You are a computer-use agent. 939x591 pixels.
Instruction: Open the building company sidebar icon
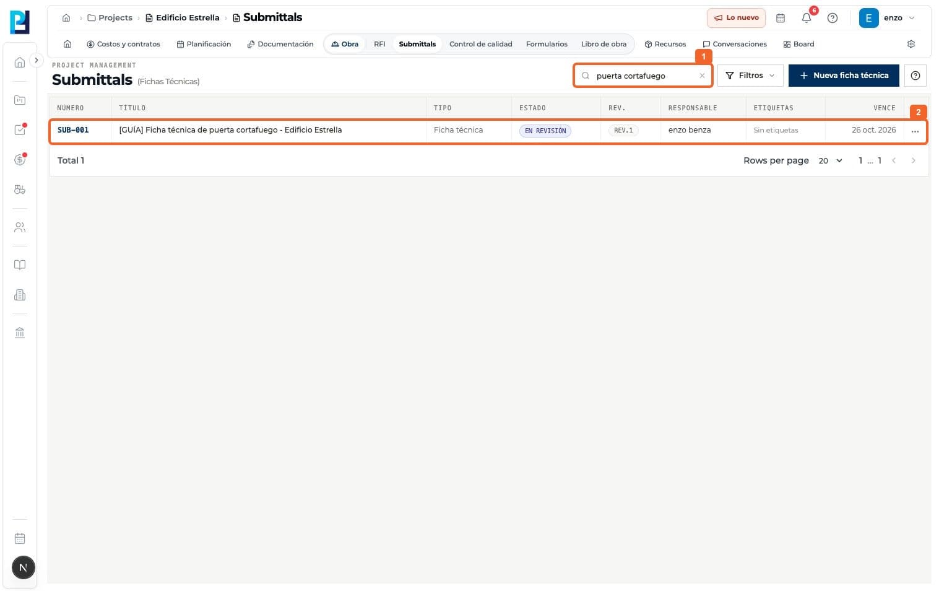pos(20,295)
